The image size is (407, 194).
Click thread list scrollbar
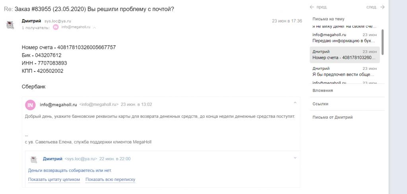coord(382,42)
